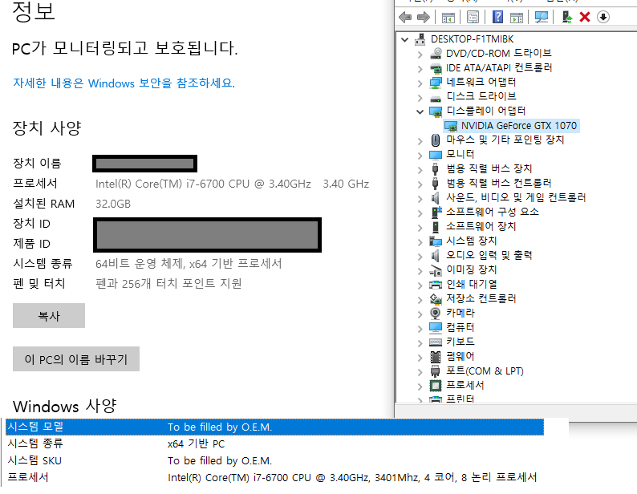Click Scan for hardware changes icon
637x494 pixels.
pos(542,17)
